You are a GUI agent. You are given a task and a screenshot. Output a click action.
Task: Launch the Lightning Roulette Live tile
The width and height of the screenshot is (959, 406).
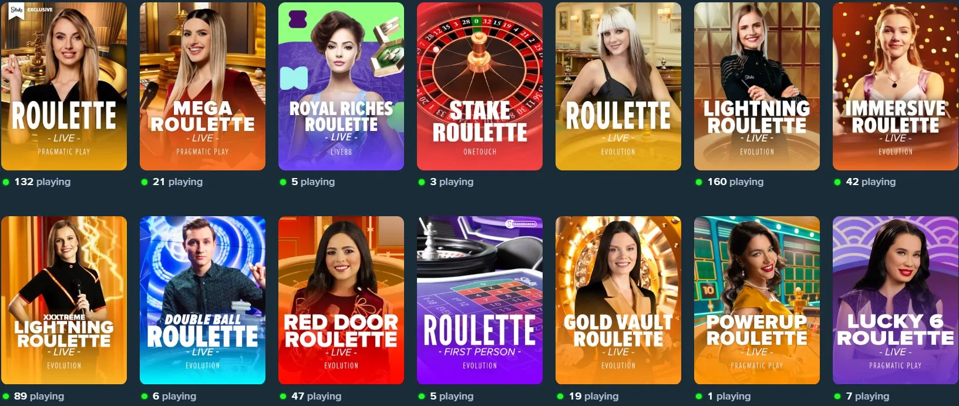click(x=757, y=86)
